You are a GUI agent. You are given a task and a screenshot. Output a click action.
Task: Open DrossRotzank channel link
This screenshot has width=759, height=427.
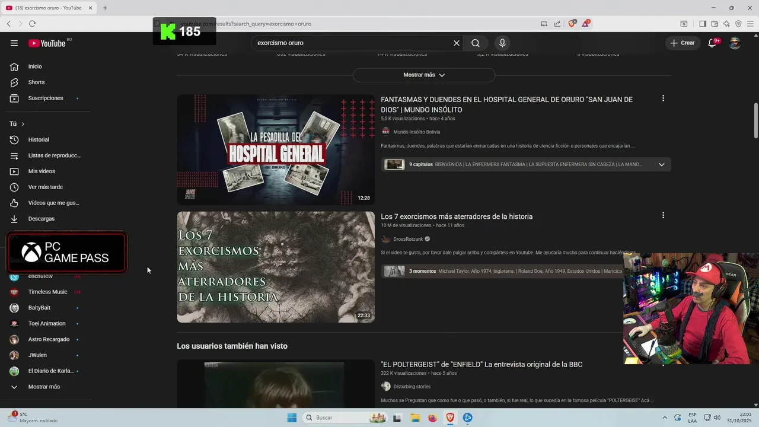pos(408,239)
